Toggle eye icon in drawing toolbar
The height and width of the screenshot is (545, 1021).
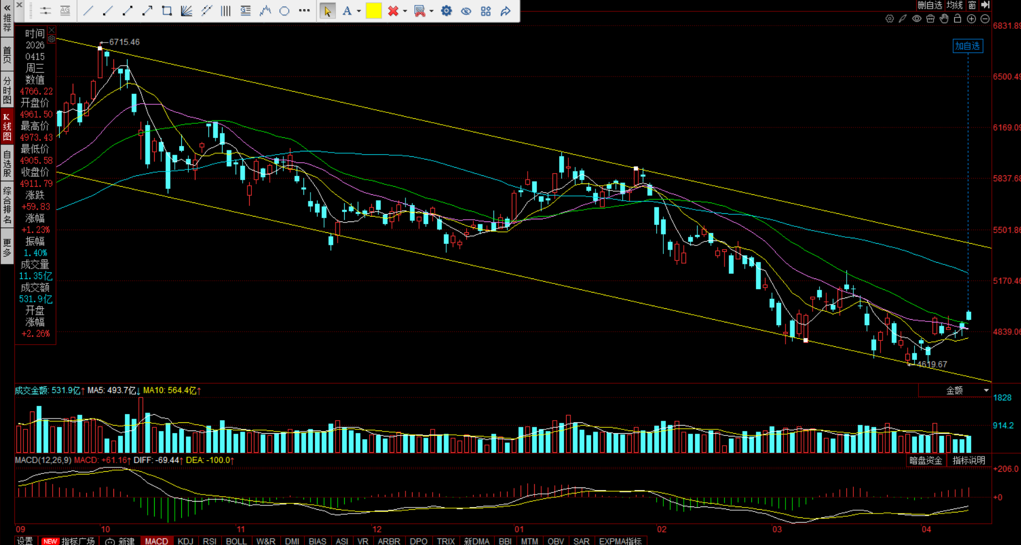pos(466,11)
